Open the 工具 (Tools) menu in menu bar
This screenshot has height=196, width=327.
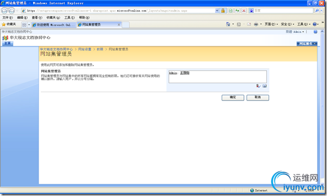pyautogui.click(x=69, y=18)
